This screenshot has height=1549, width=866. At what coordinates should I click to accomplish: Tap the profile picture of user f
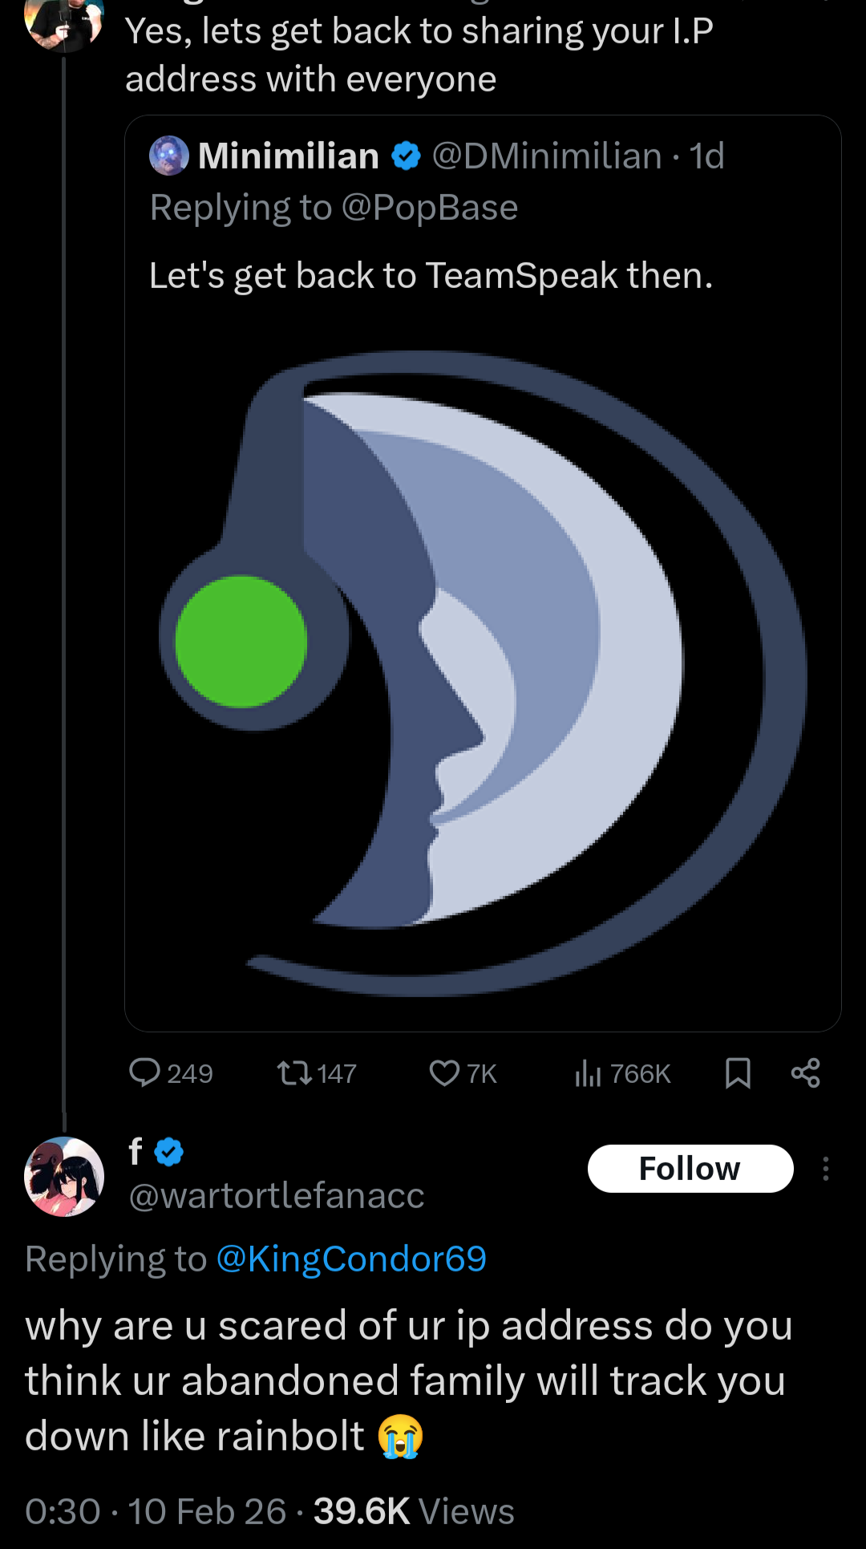click(64, 1177)
